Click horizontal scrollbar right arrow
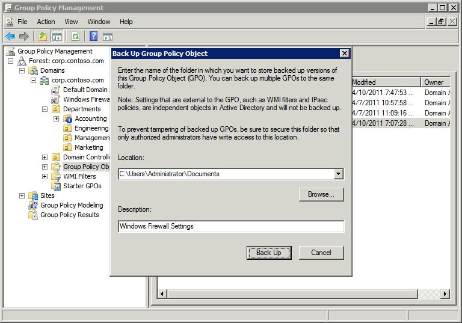Screen dimensions: 462x323 tap(445, 294)
